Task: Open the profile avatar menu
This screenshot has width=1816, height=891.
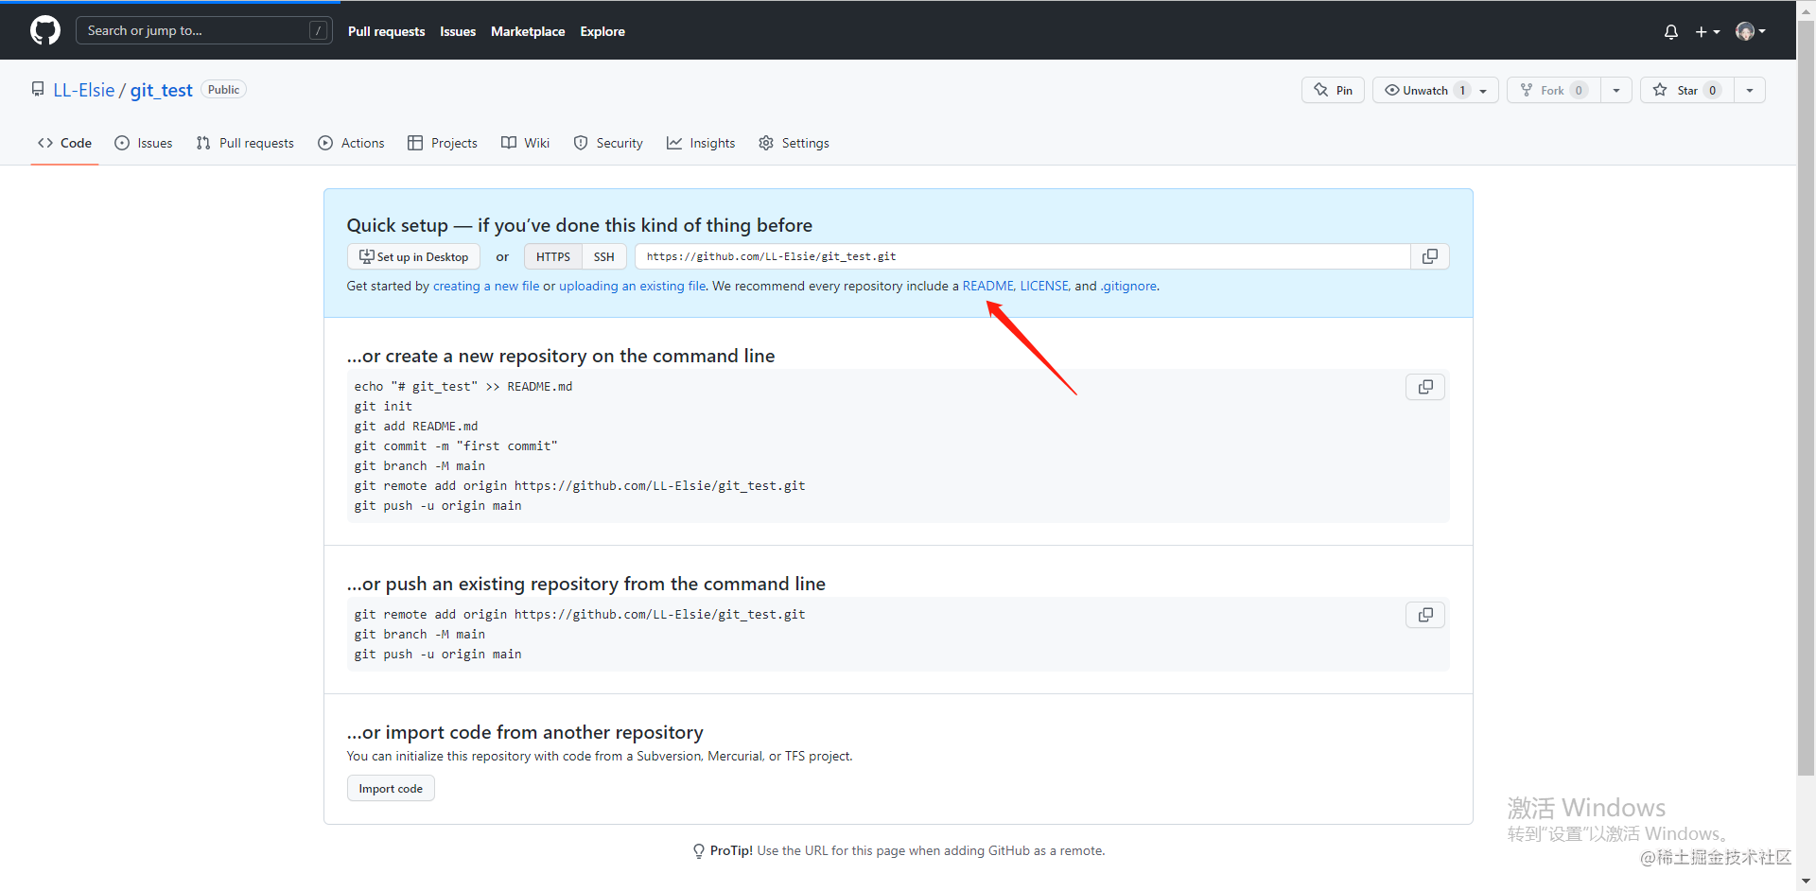Action: click(x=1750, y=31)
